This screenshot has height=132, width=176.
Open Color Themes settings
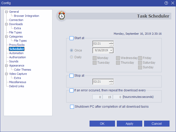pos(22,70)
